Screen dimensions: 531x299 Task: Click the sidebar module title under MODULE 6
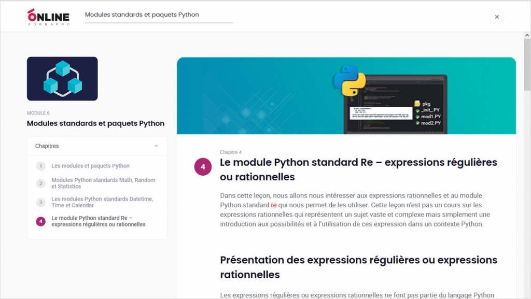(95, 124)
